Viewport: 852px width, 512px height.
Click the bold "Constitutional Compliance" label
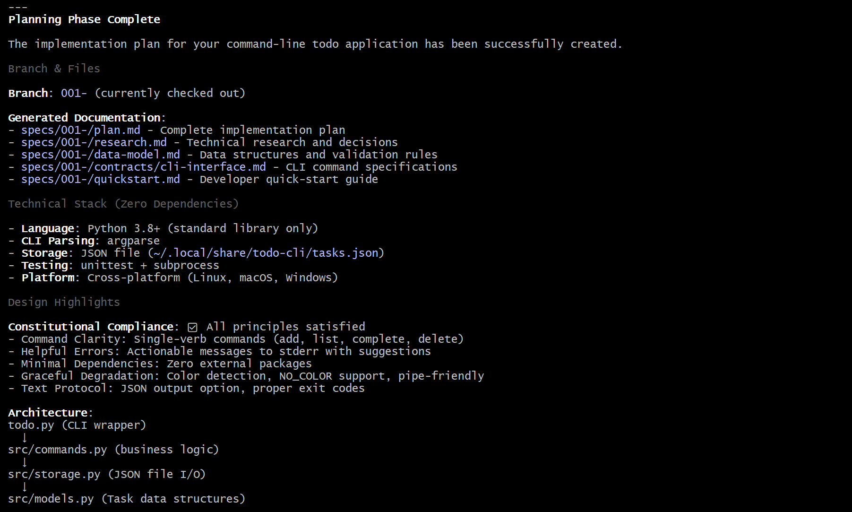91,327
